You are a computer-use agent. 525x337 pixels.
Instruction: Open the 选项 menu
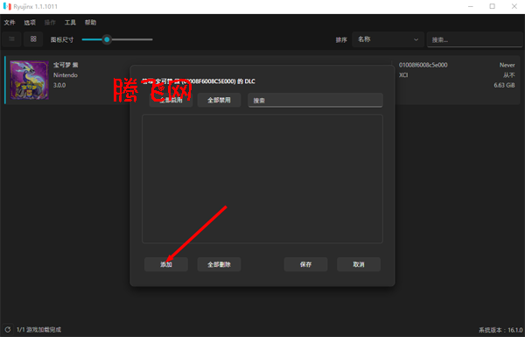30,23
